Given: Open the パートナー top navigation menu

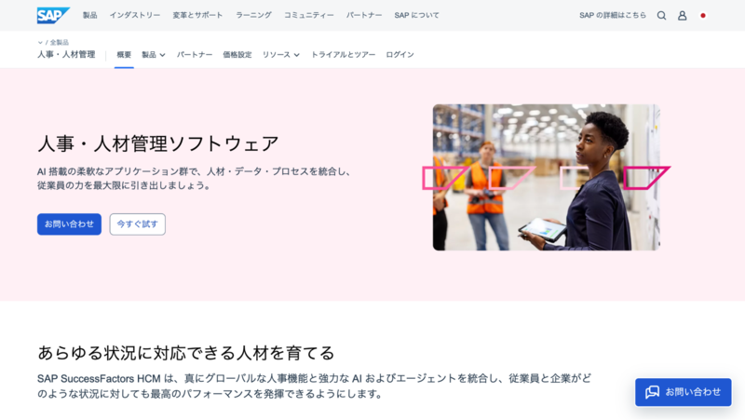Looking at the screenshot, I should click(x=364, y=15).
